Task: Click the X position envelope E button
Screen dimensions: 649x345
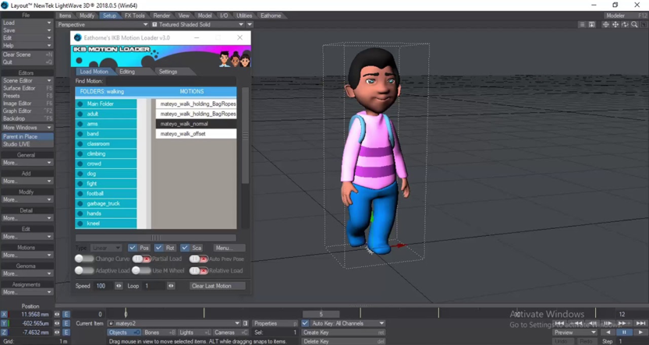Action: [66, 315]
